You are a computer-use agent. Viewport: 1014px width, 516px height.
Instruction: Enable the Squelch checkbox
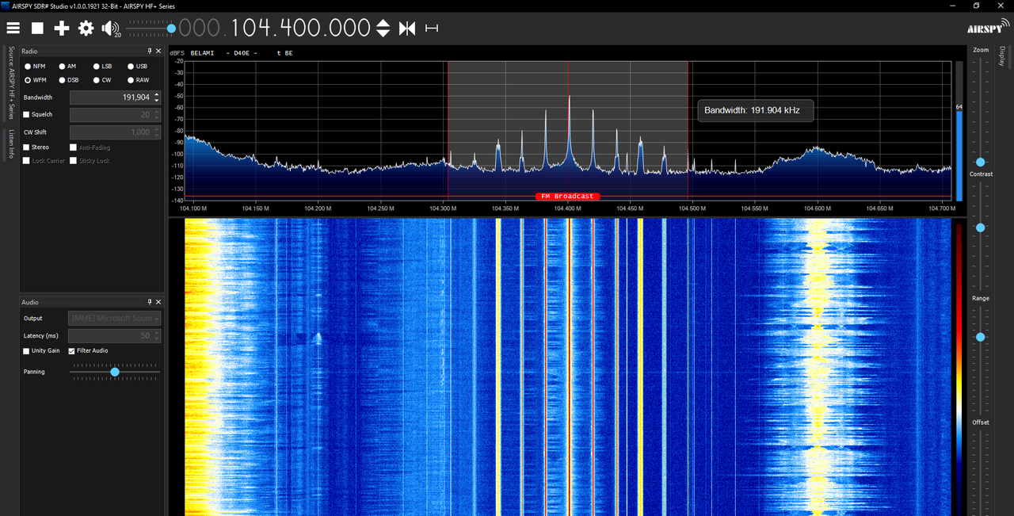(x=27, y=114)
